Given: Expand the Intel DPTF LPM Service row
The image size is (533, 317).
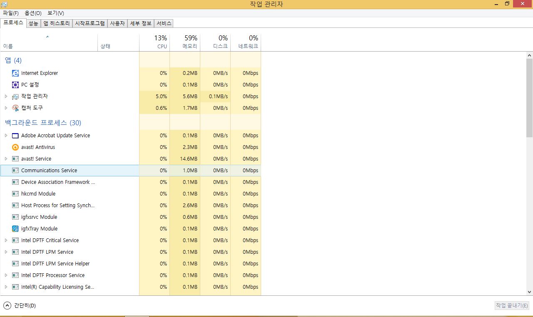Looking at the screenshot, I should pos(6,252).
